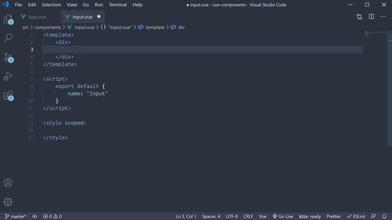The width and height of the screenshot is (392, 220).
Task: Open the Run menu
Action: pyautogui.click(x=99, y=5)
